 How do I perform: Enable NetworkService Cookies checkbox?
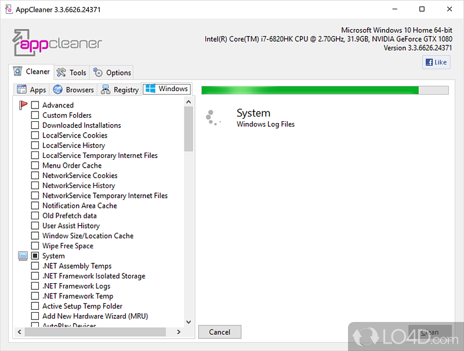click(x=35, y=175)
